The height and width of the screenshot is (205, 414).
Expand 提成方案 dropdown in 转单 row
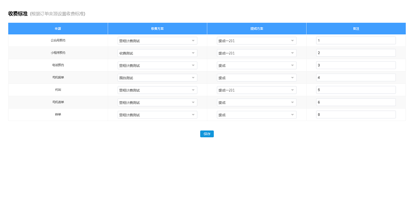(256, 115)
